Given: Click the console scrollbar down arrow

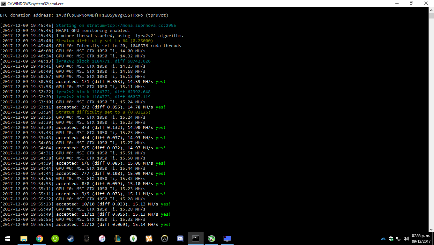Looking at the screenshot, I should coord(431,229).
